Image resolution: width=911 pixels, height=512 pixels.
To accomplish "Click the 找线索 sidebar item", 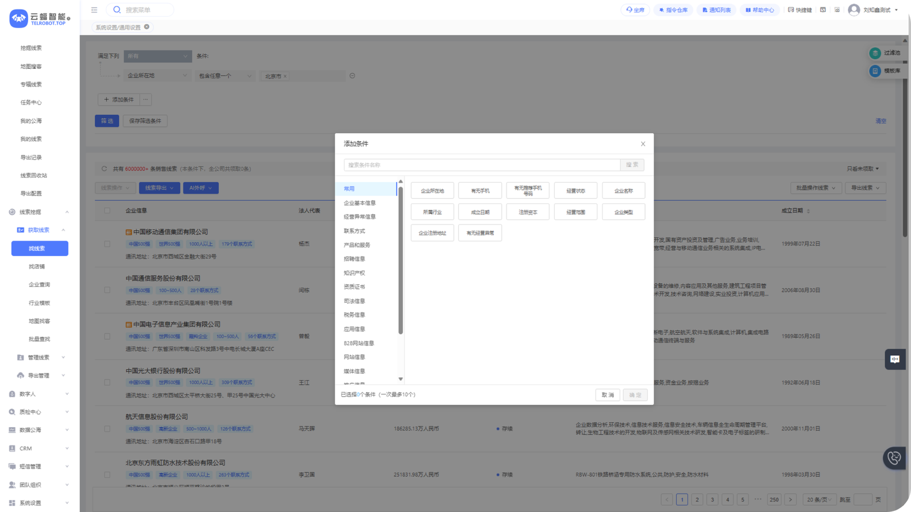I will pos(40,249).
